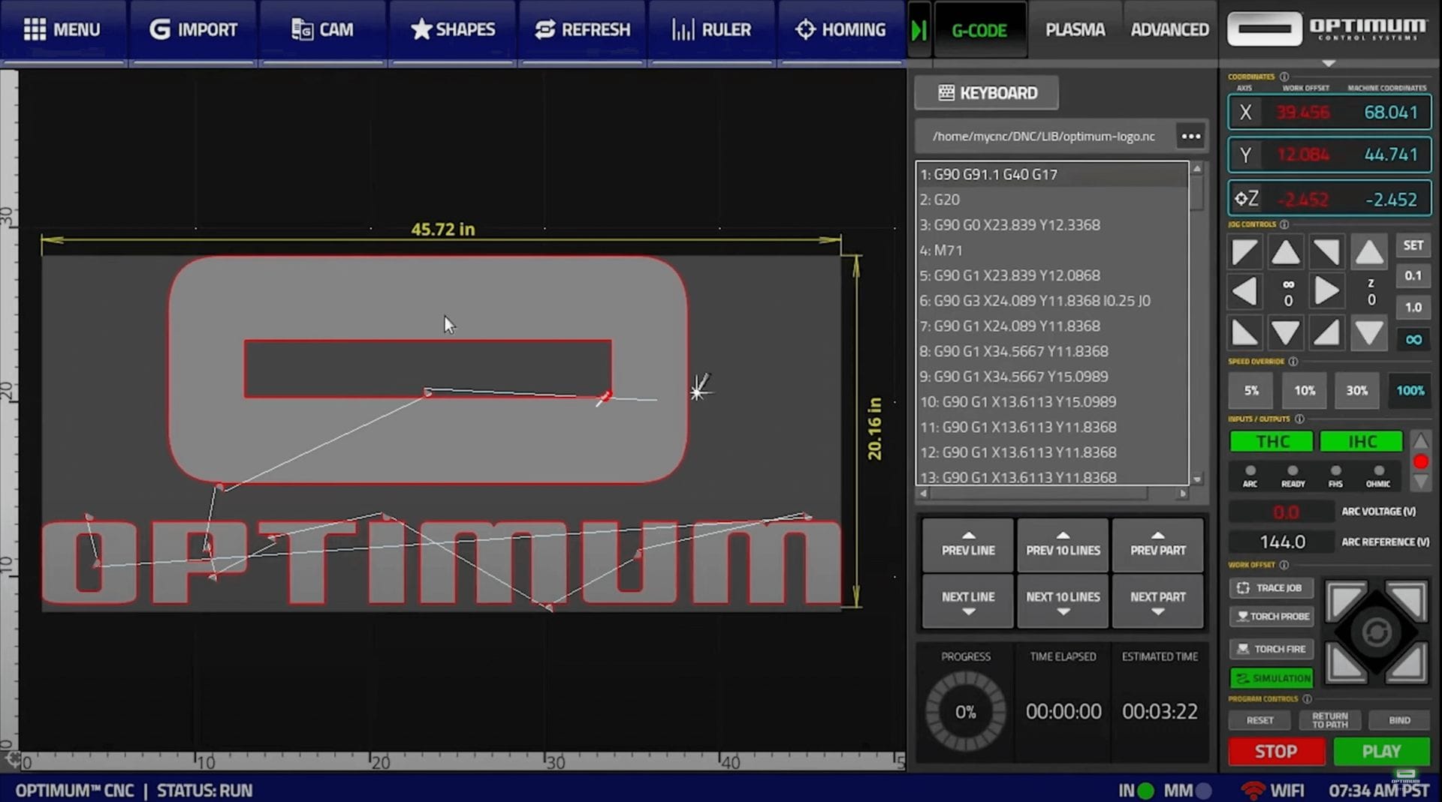The image size is (1442, 802).
Task: Open the CAM module
Action: coord(323,29)
